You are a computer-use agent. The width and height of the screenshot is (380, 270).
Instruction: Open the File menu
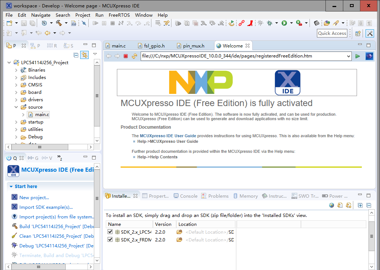point(9,15)
